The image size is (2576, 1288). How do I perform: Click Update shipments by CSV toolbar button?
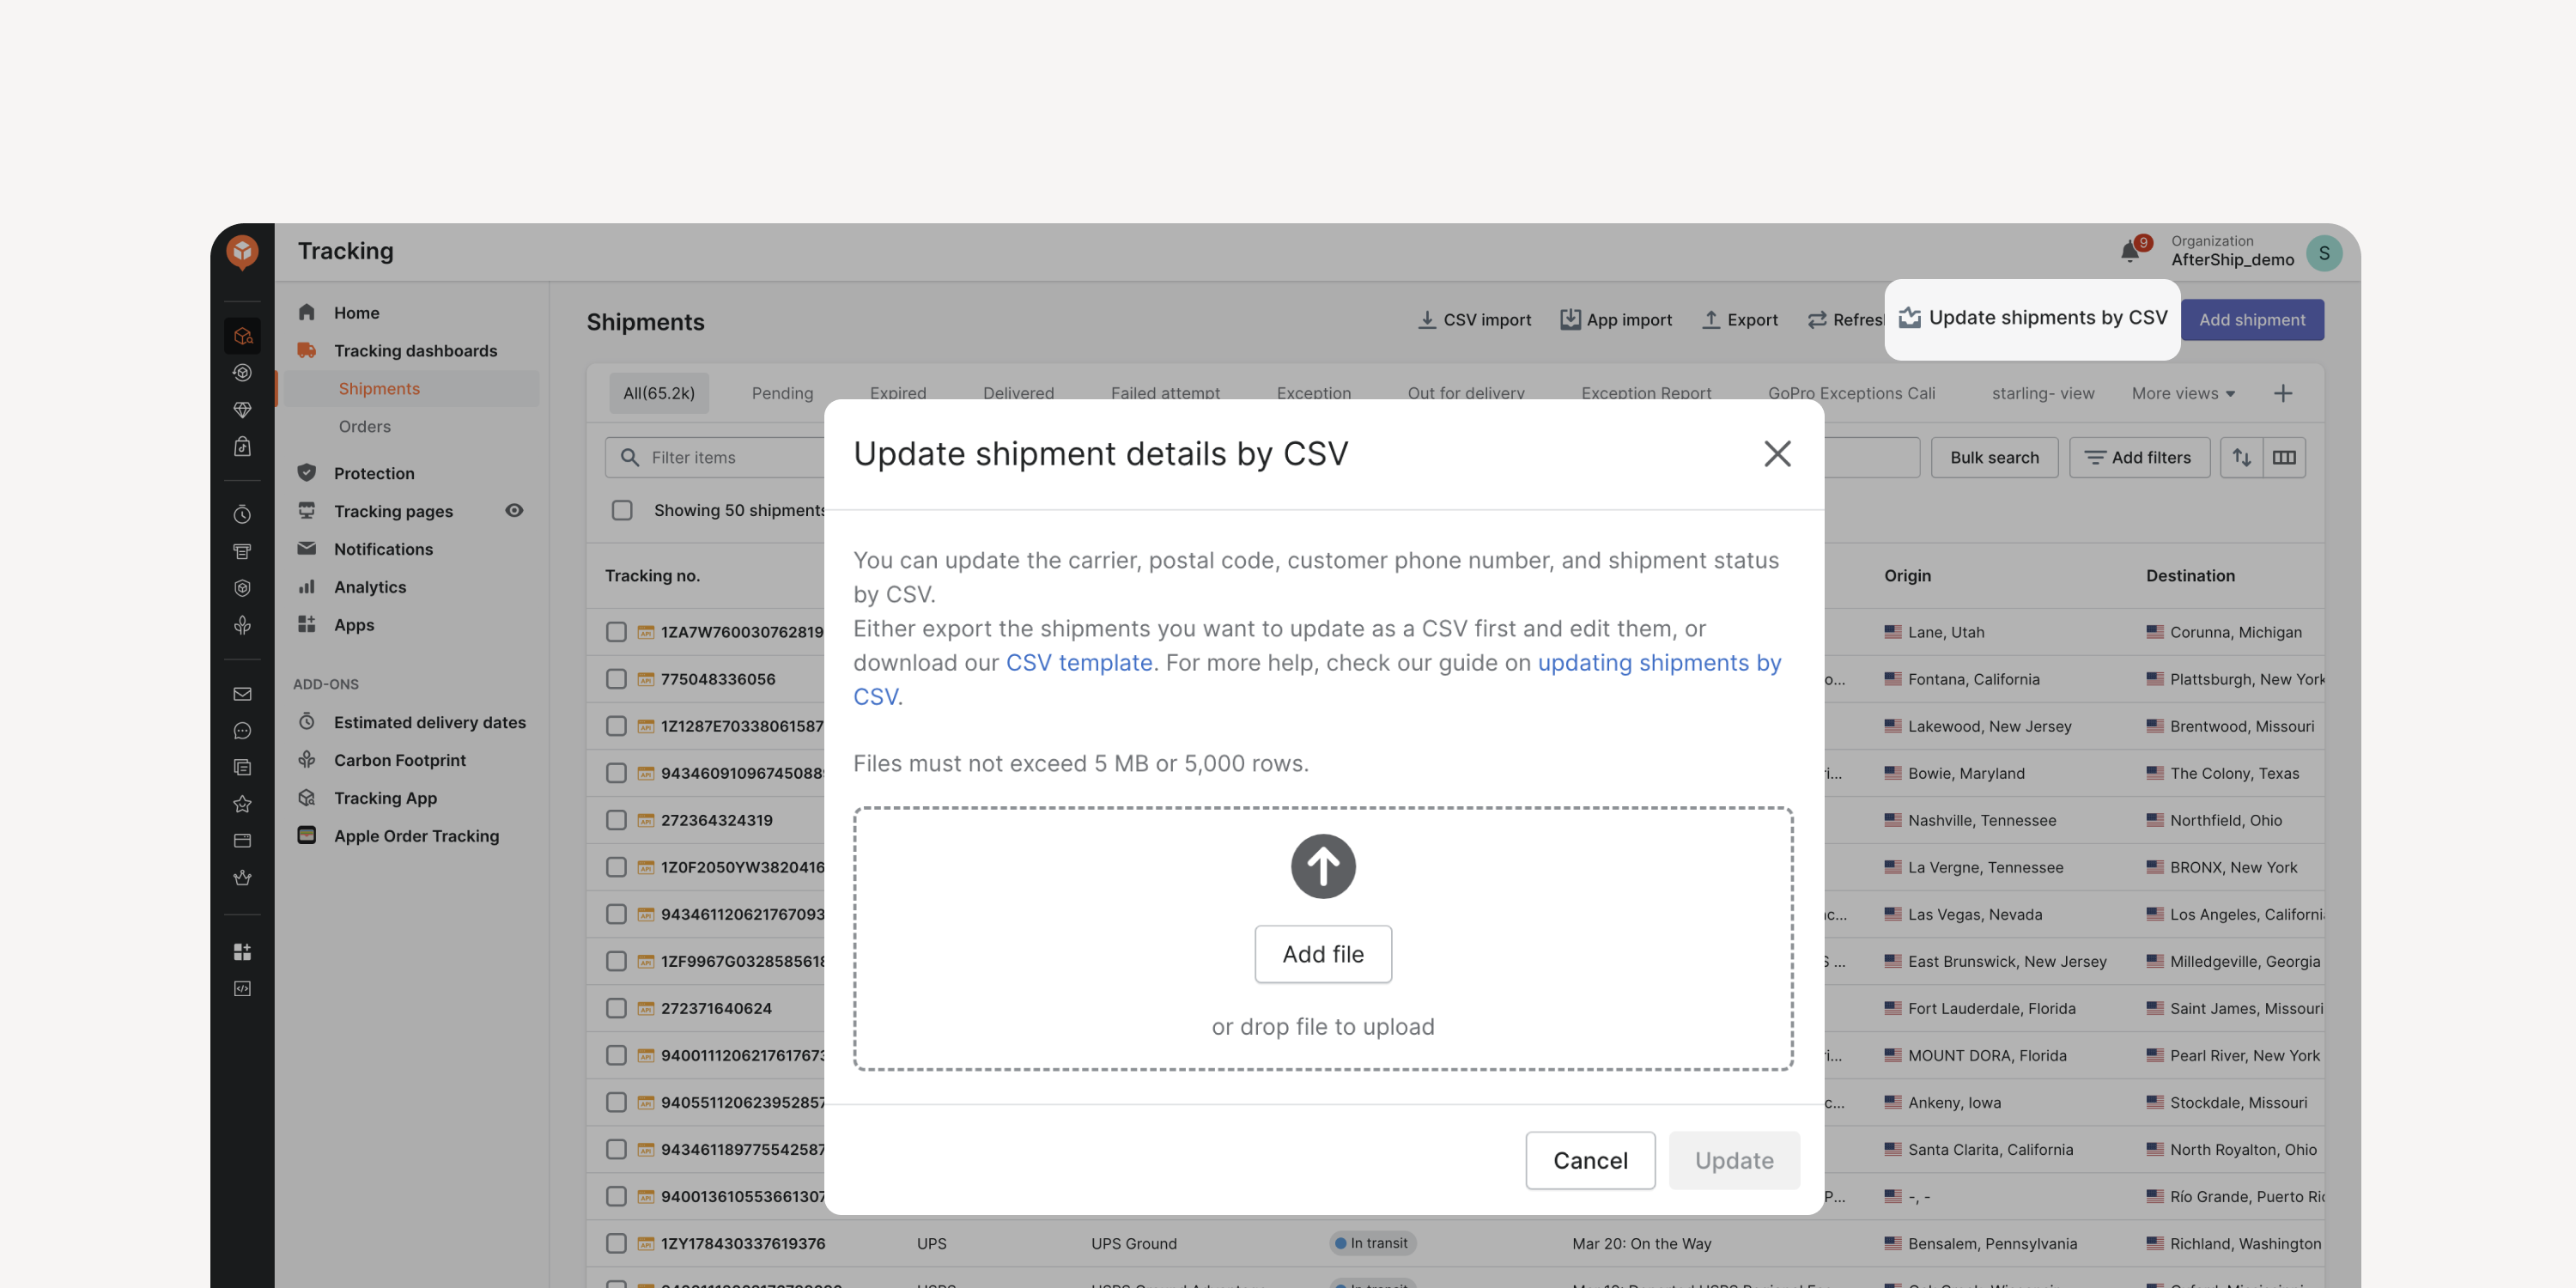[2033, 318]
